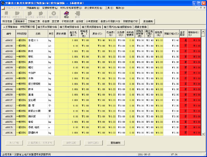
Task: Click the table scrollbar up arrow
Action: (x=203, y=31)
